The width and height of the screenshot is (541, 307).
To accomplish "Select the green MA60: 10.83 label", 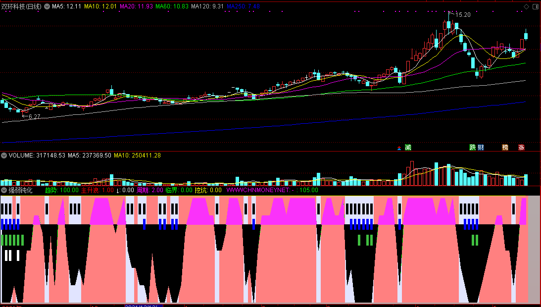I will click(x=172, y=6).
